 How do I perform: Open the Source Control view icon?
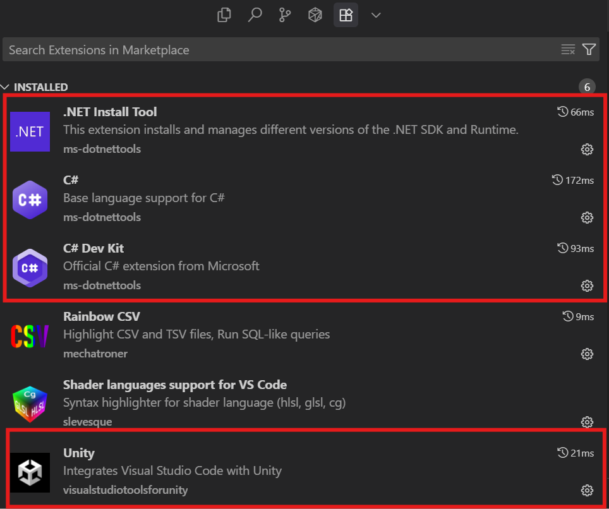(285, 15)
